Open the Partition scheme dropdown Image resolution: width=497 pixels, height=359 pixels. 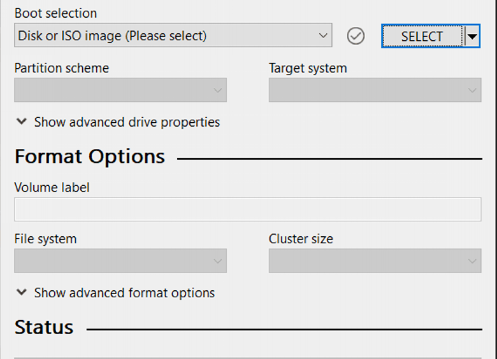[x=120, y=90]
